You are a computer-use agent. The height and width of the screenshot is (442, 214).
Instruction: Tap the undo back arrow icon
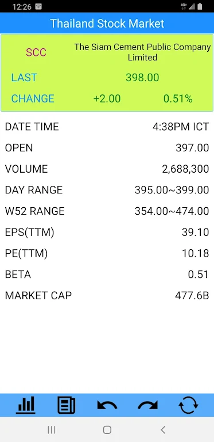pyautogui.click(x=107, y=405)
